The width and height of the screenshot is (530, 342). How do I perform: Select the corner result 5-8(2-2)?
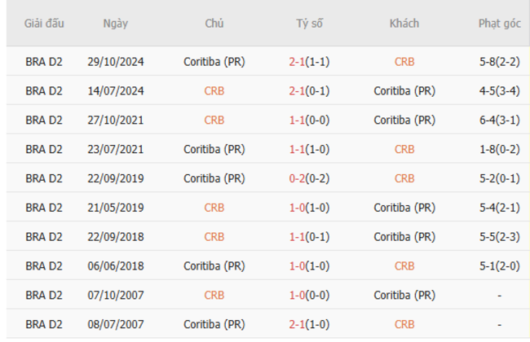(499, 61)
